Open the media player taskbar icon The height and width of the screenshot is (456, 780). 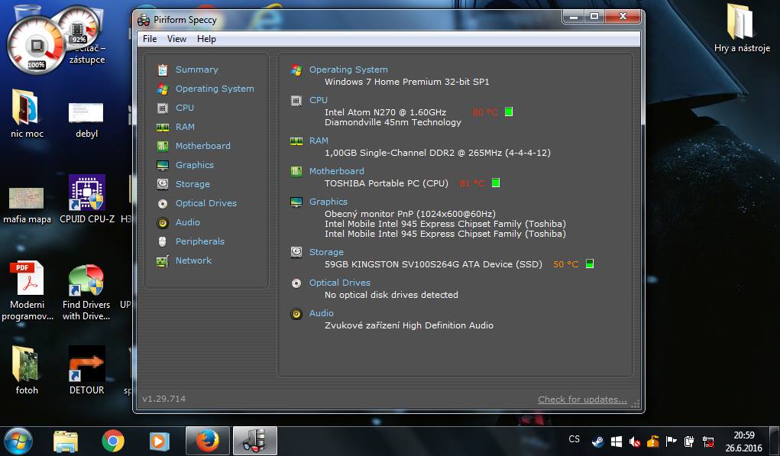[159, 441]
